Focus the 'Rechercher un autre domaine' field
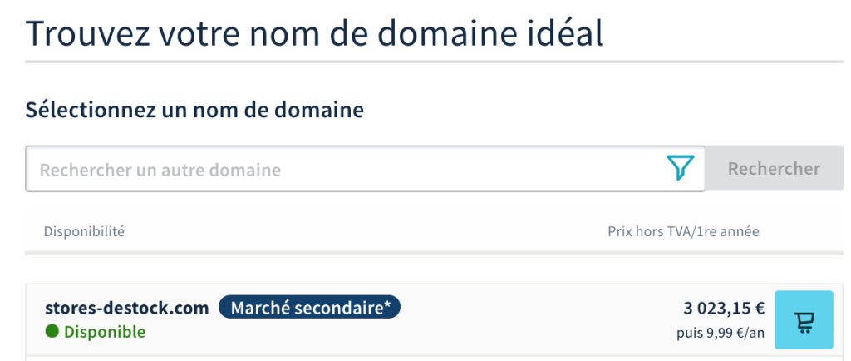This screenshot has height=361, width=851. tap(349, 170)
